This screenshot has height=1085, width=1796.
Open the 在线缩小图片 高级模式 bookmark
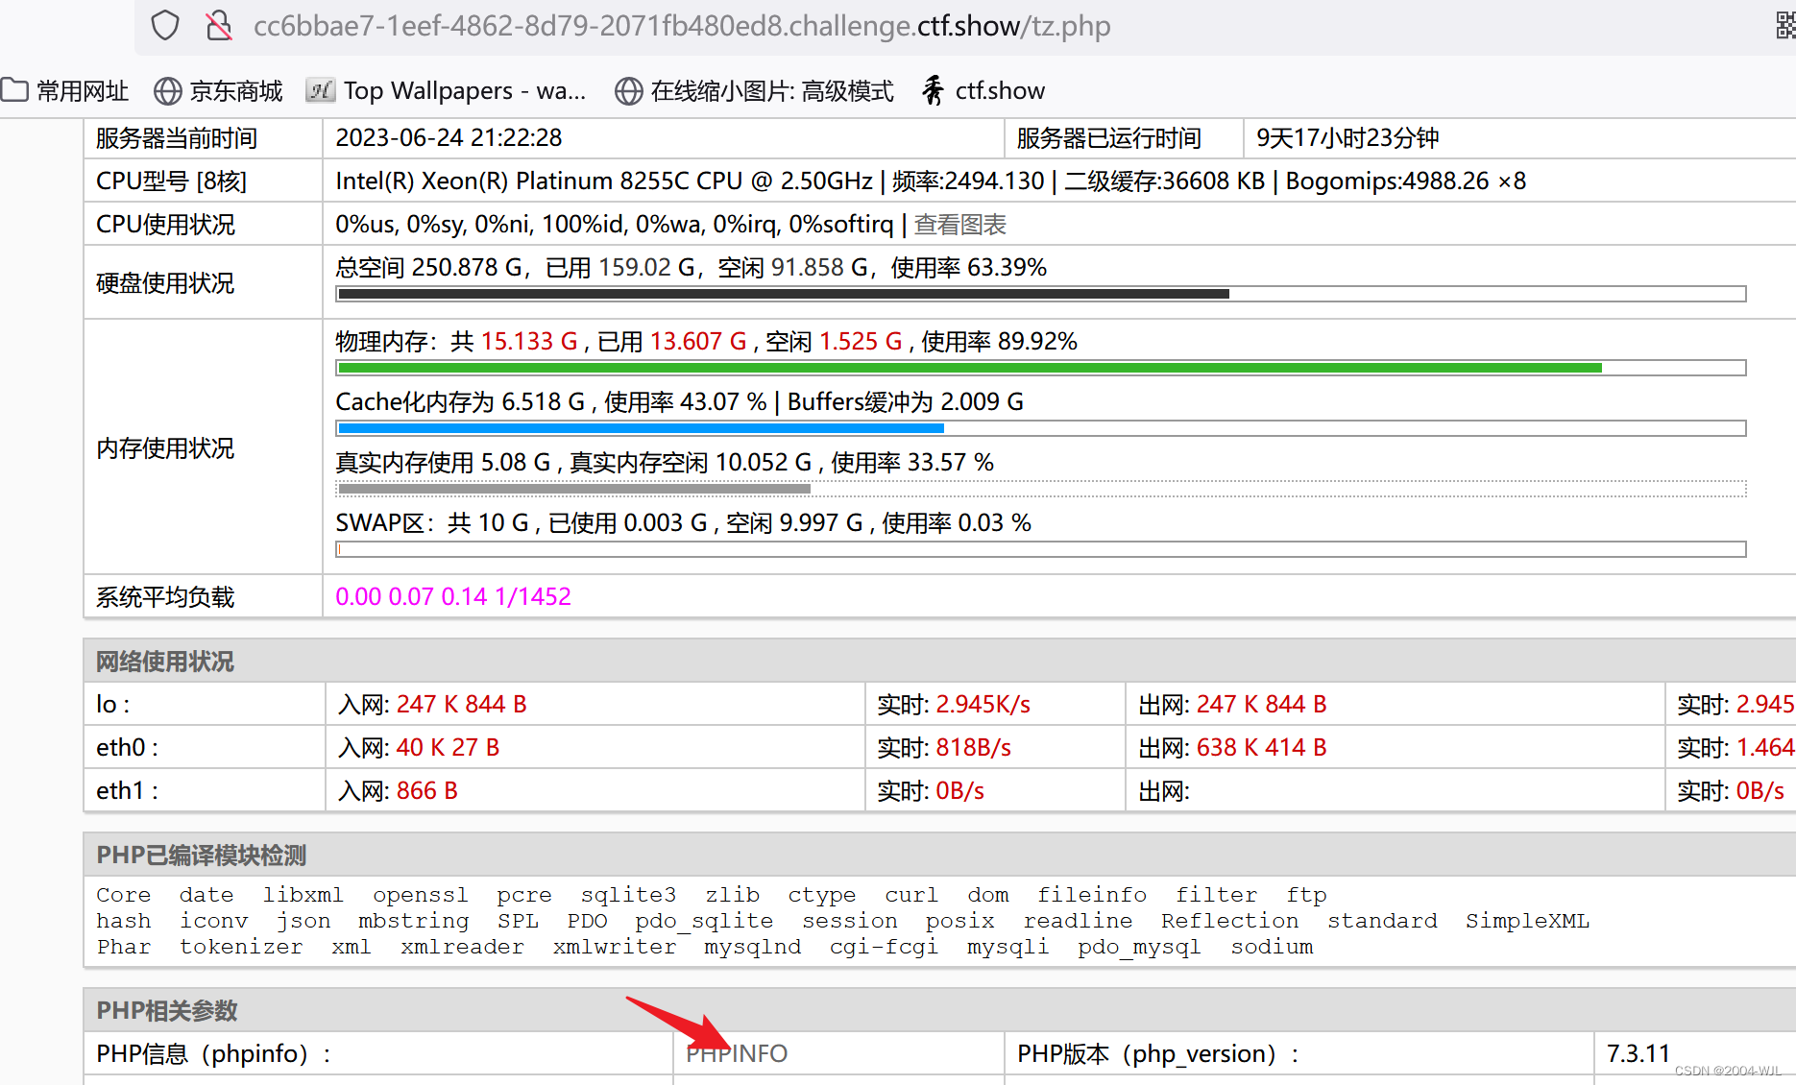tap(771, 91)
